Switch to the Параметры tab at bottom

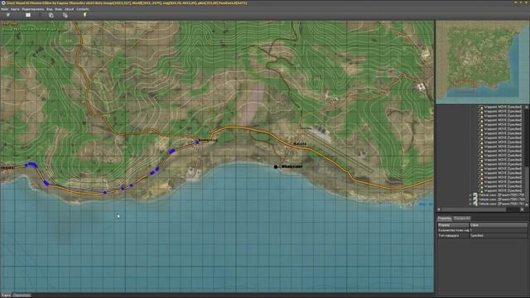coord(22,296)
